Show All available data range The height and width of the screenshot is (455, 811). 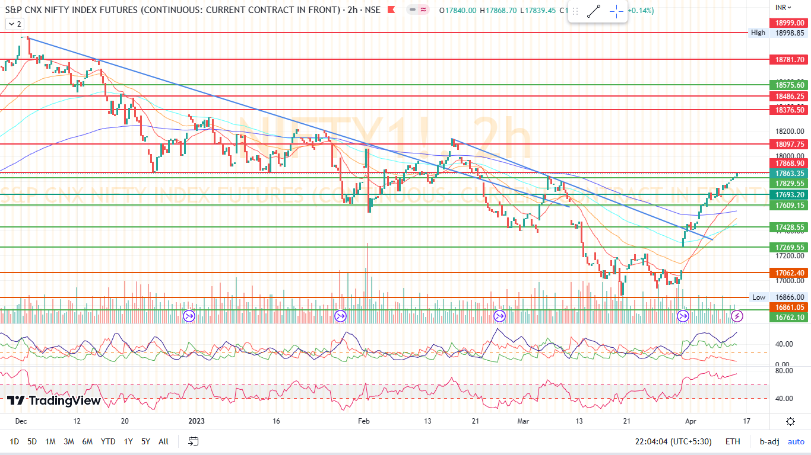click(164, 441)
